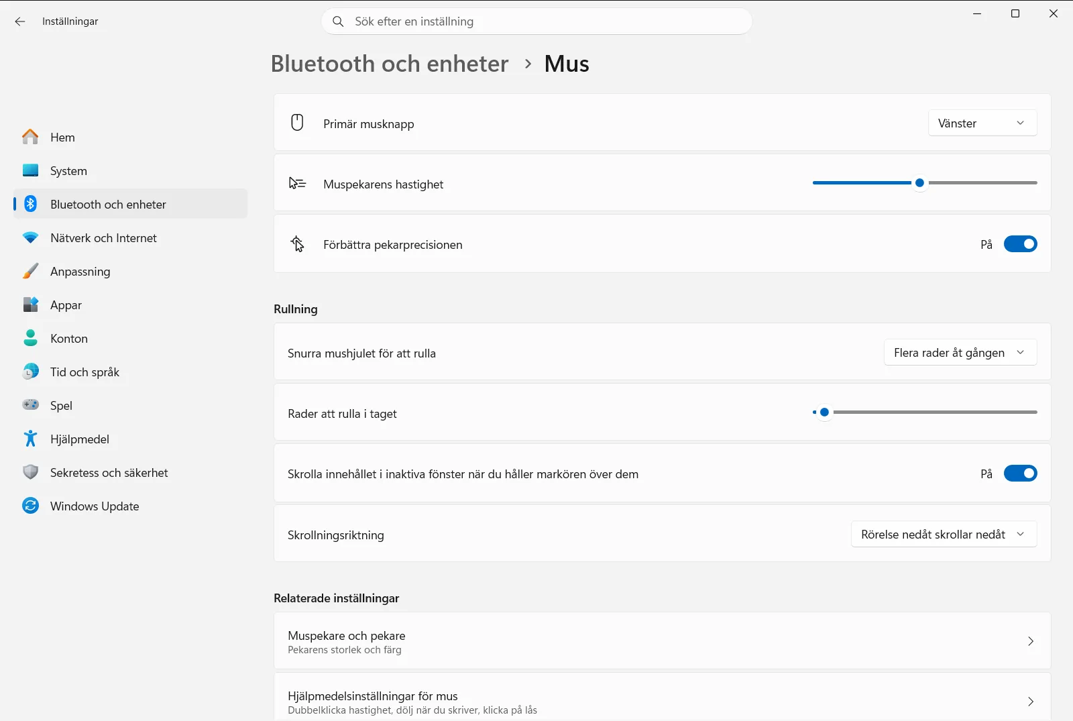Click the Bluetooth och enheter icon
This screenshot has width=1073, height=721.
pos(30,204)
